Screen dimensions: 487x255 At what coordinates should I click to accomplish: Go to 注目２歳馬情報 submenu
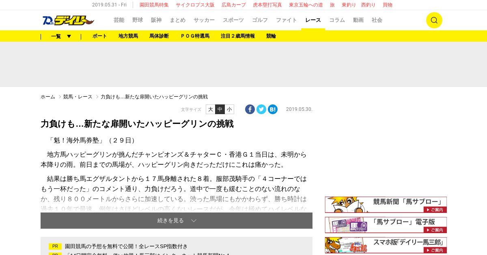tap(238, 36)
